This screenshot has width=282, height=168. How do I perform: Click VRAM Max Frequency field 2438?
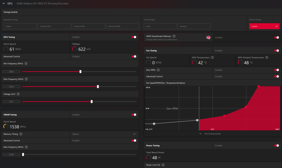(x=11, y=155)
